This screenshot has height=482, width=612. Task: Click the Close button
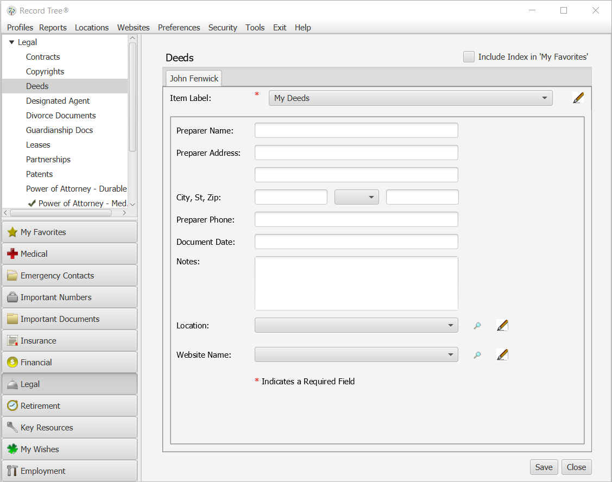click(576, 467)
